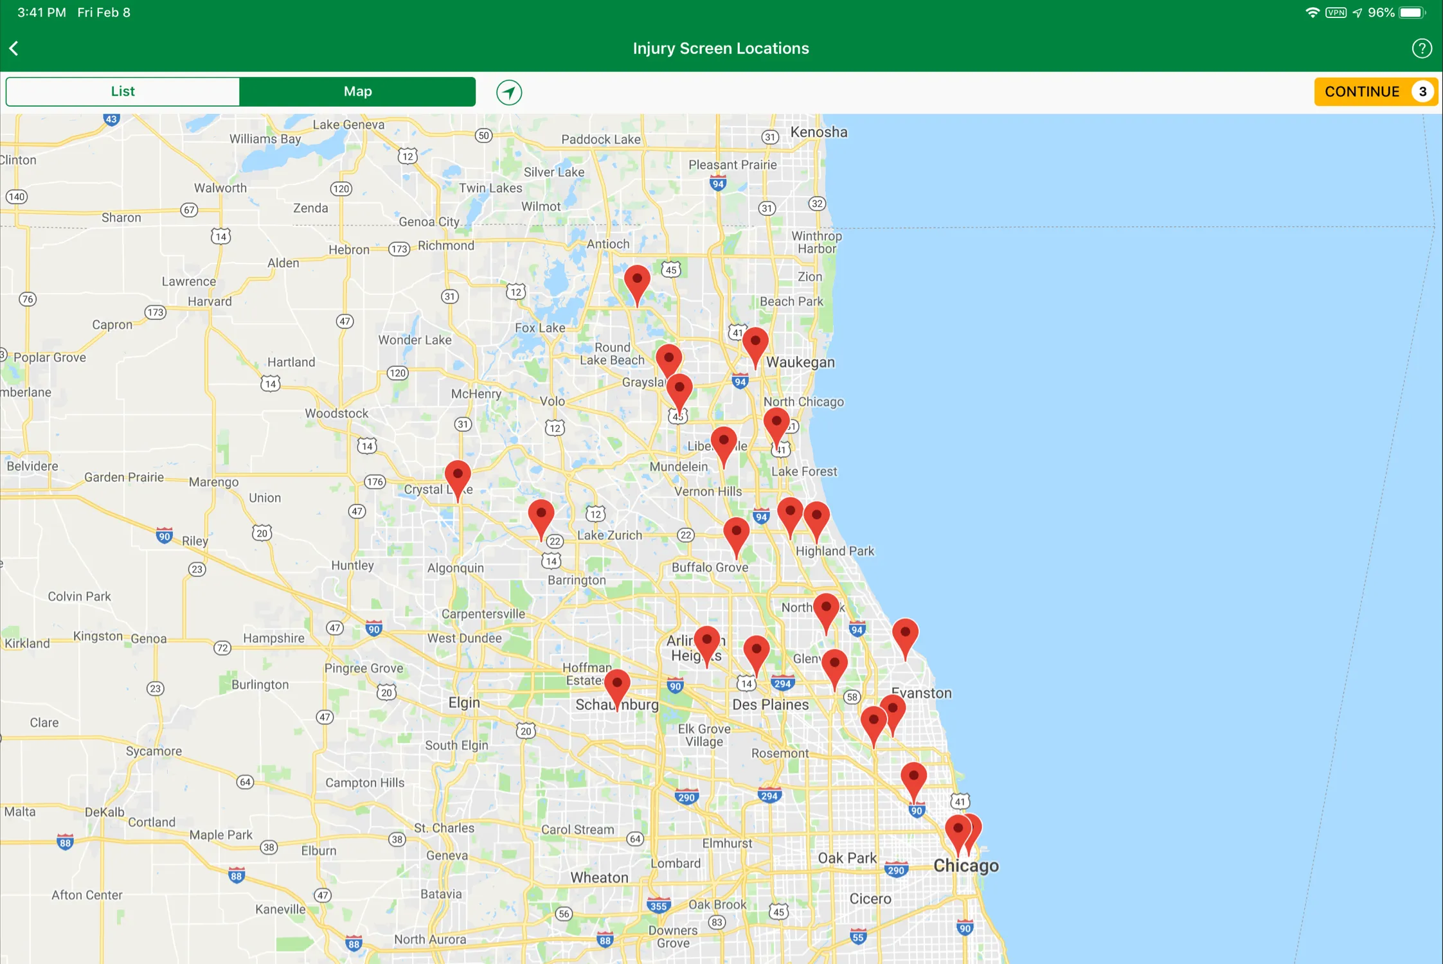The height and width of the screenshot is (964, 1443).
Task: Tap the location arrow/navigation icon
Action: point(509,91)
